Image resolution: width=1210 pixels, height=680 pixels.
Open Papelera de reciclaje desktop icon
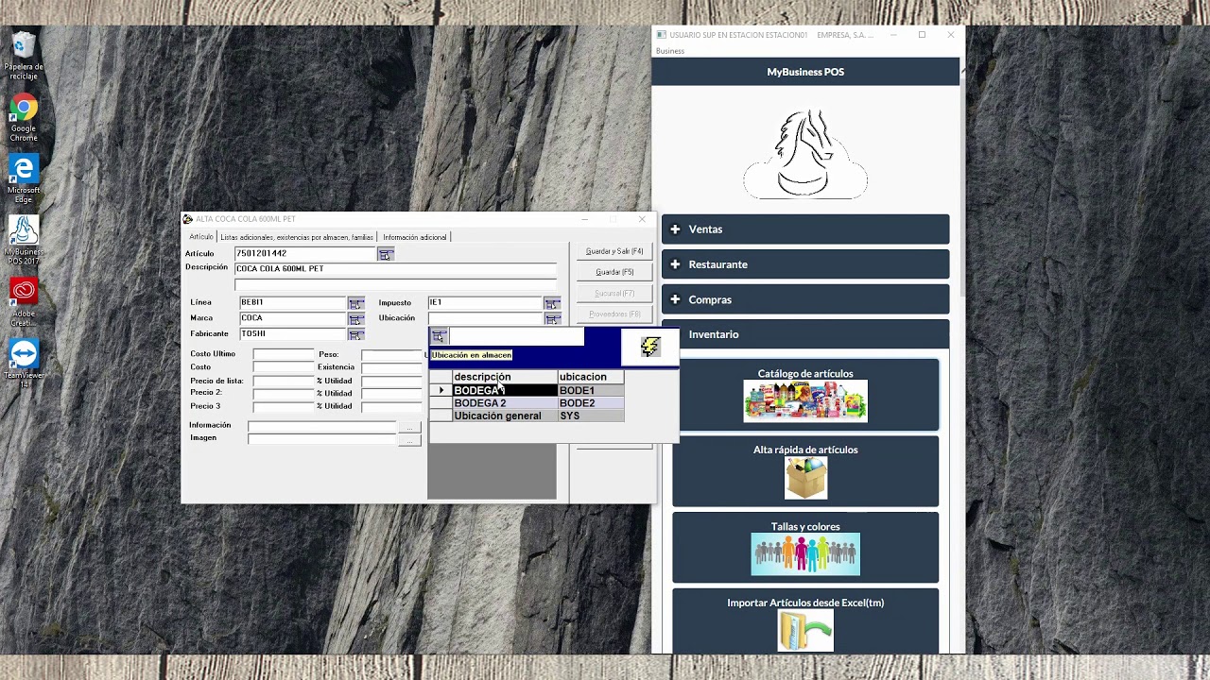pos(24,57)
